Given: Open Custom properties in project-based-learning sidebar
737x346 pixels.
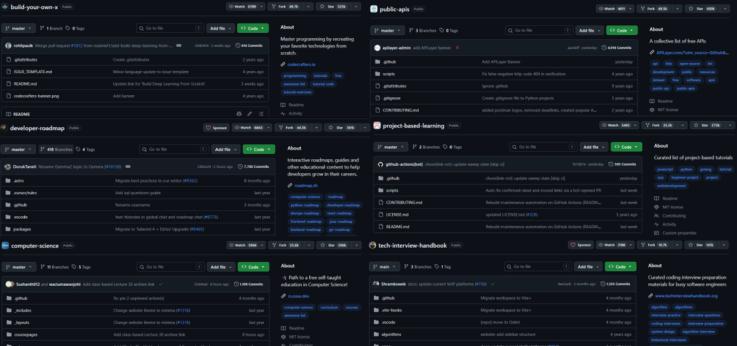Looking at the screenshot, I should [675, 233].
